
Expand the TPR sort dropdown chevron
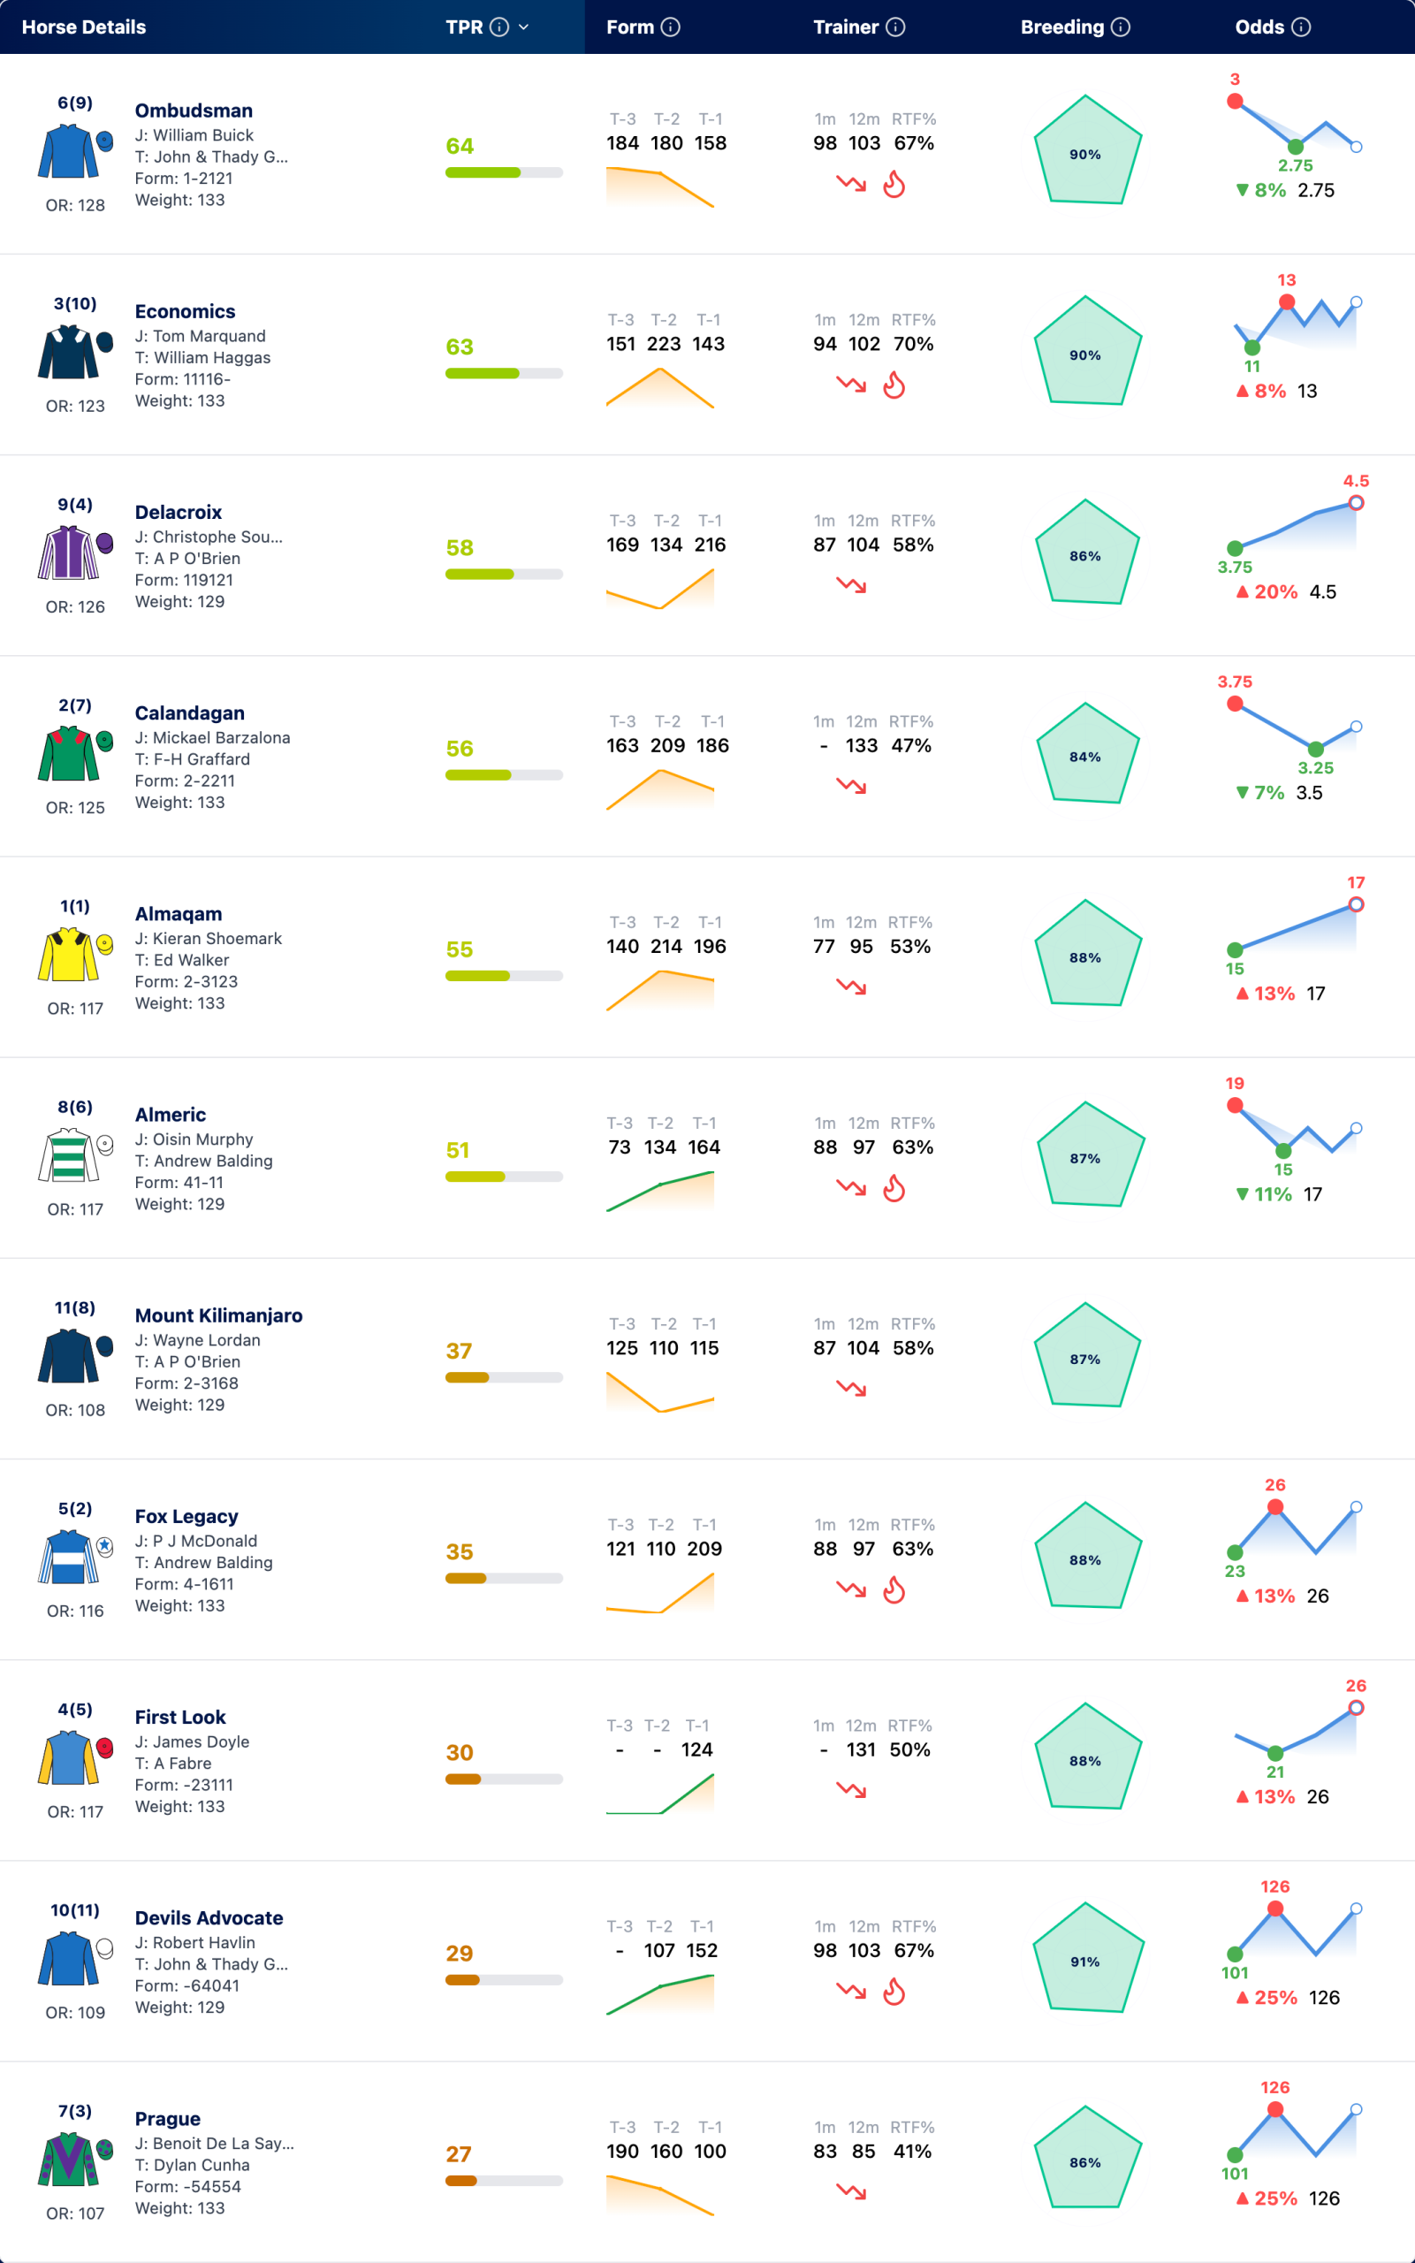(524, 27)
